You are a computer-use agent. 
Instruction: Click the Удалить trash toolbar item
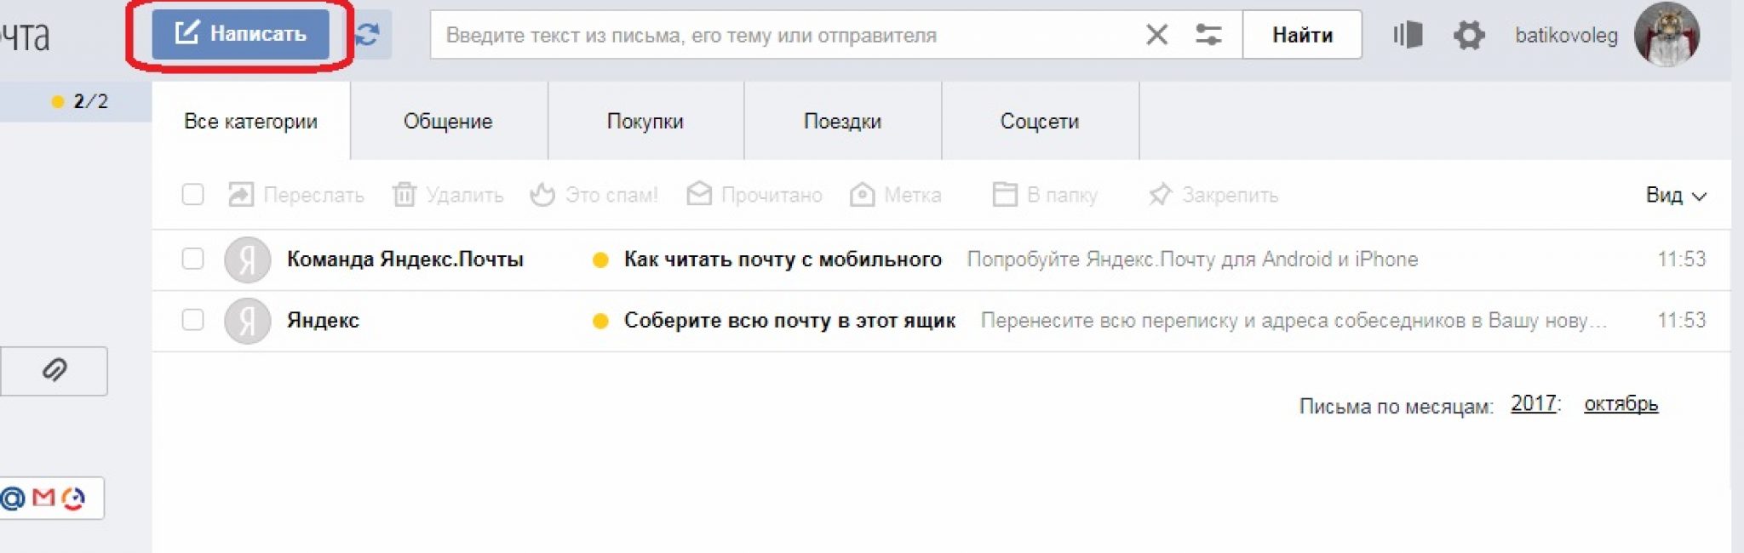click(x=448, y=195)
